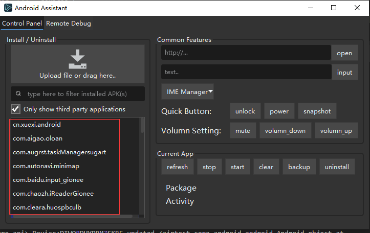370x233 pixels.
Task: Expand the IME Manager dropdown
Action: 187,92
